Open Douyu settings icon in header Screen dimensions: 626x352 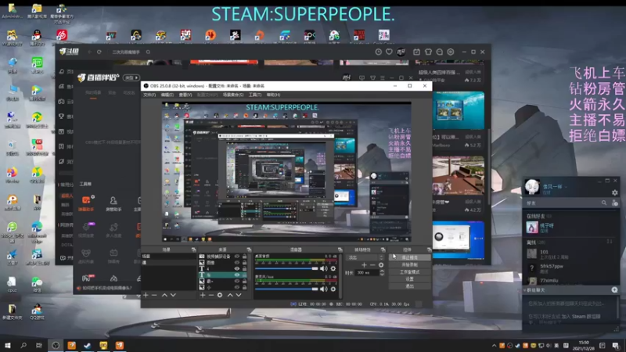click(451, 52)
